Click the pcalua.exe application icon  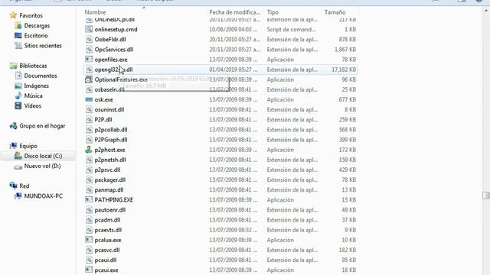(89, 240)
